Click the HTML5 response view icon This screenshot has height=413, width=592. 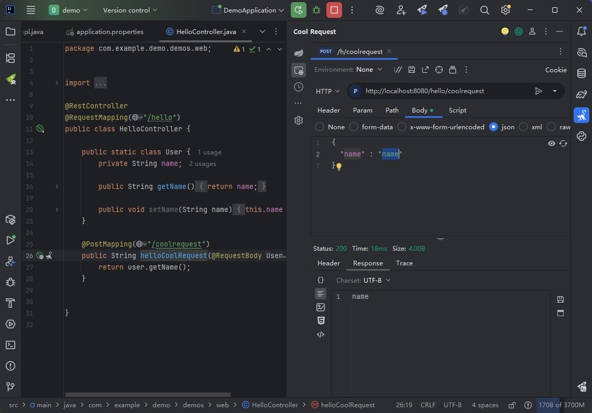pos(321,321)
